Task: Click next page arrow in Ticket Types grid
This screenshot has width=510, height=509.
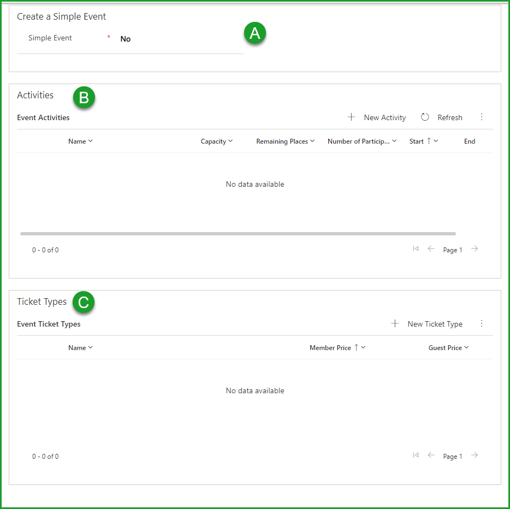Action: pos(474,455)
